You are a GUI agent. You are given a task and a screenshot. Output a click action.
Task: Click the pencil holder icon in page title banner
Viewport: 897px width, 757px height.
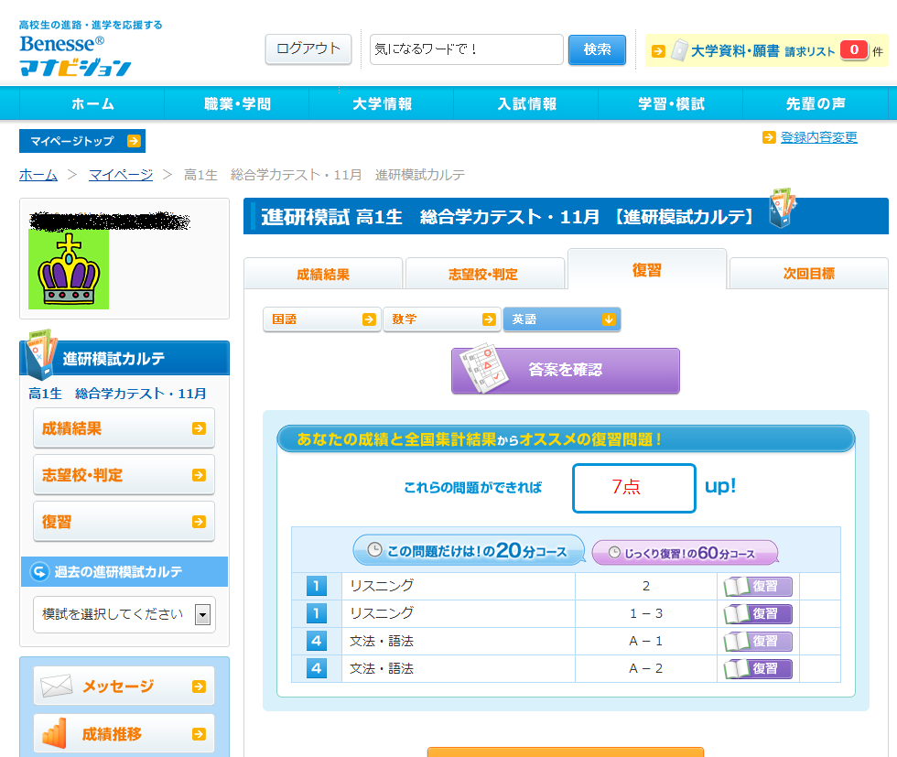click(784, 208)
